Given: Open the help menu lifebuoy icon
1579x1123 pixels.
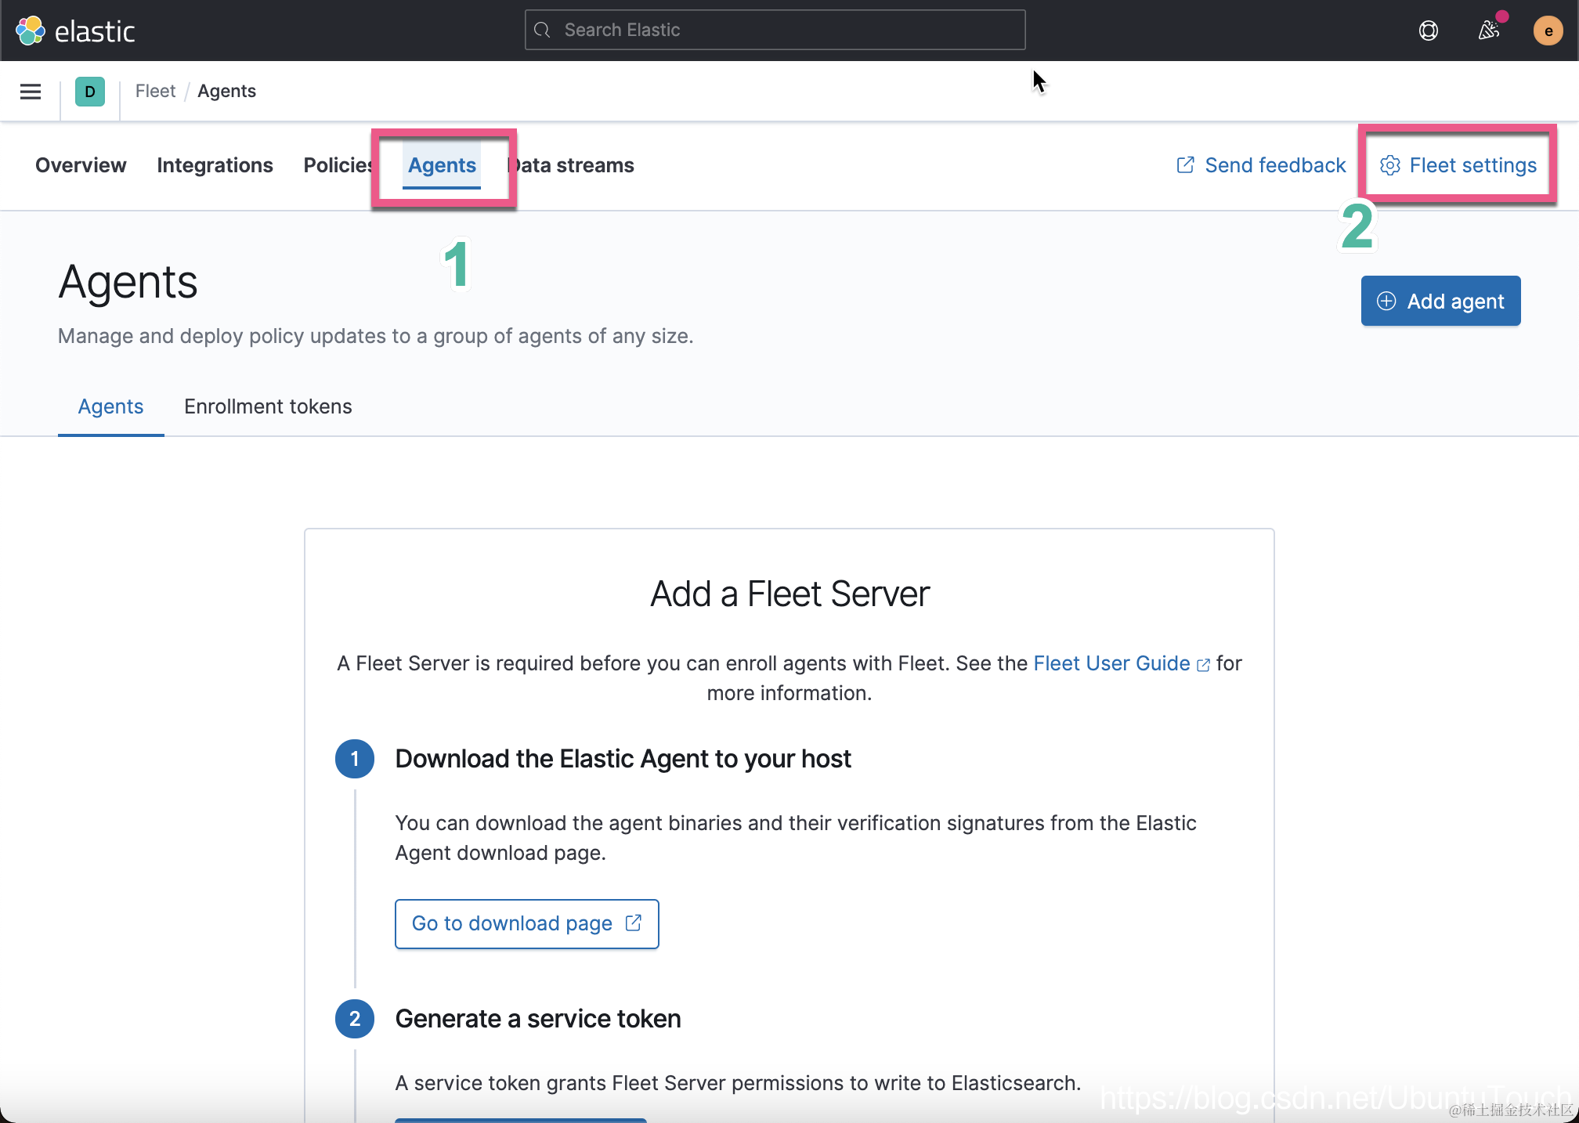Looking at the screenshot, I should click(x=1428, y=31).
